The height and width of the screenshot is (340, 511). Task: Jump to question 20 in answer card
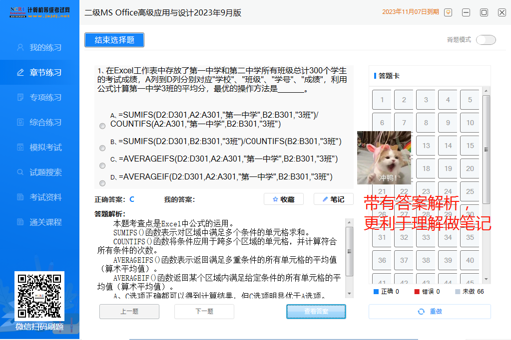470,169
